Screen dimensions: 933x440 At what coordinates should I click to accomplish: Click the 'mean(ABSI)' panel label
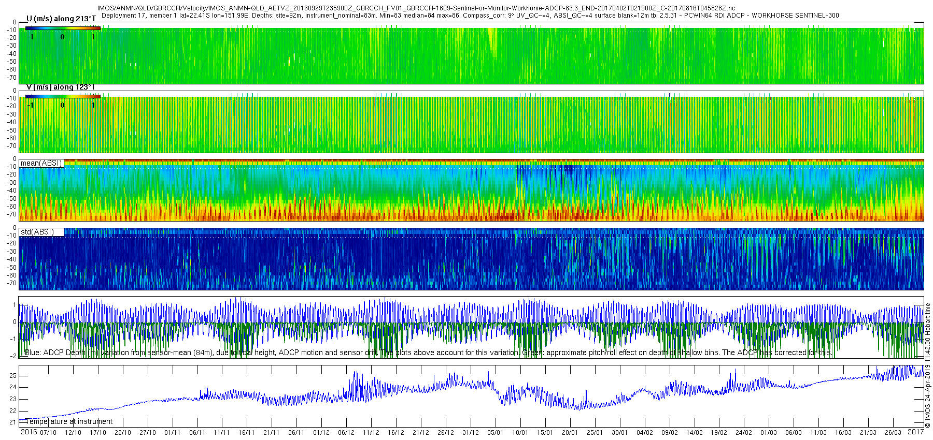(41, 163)
